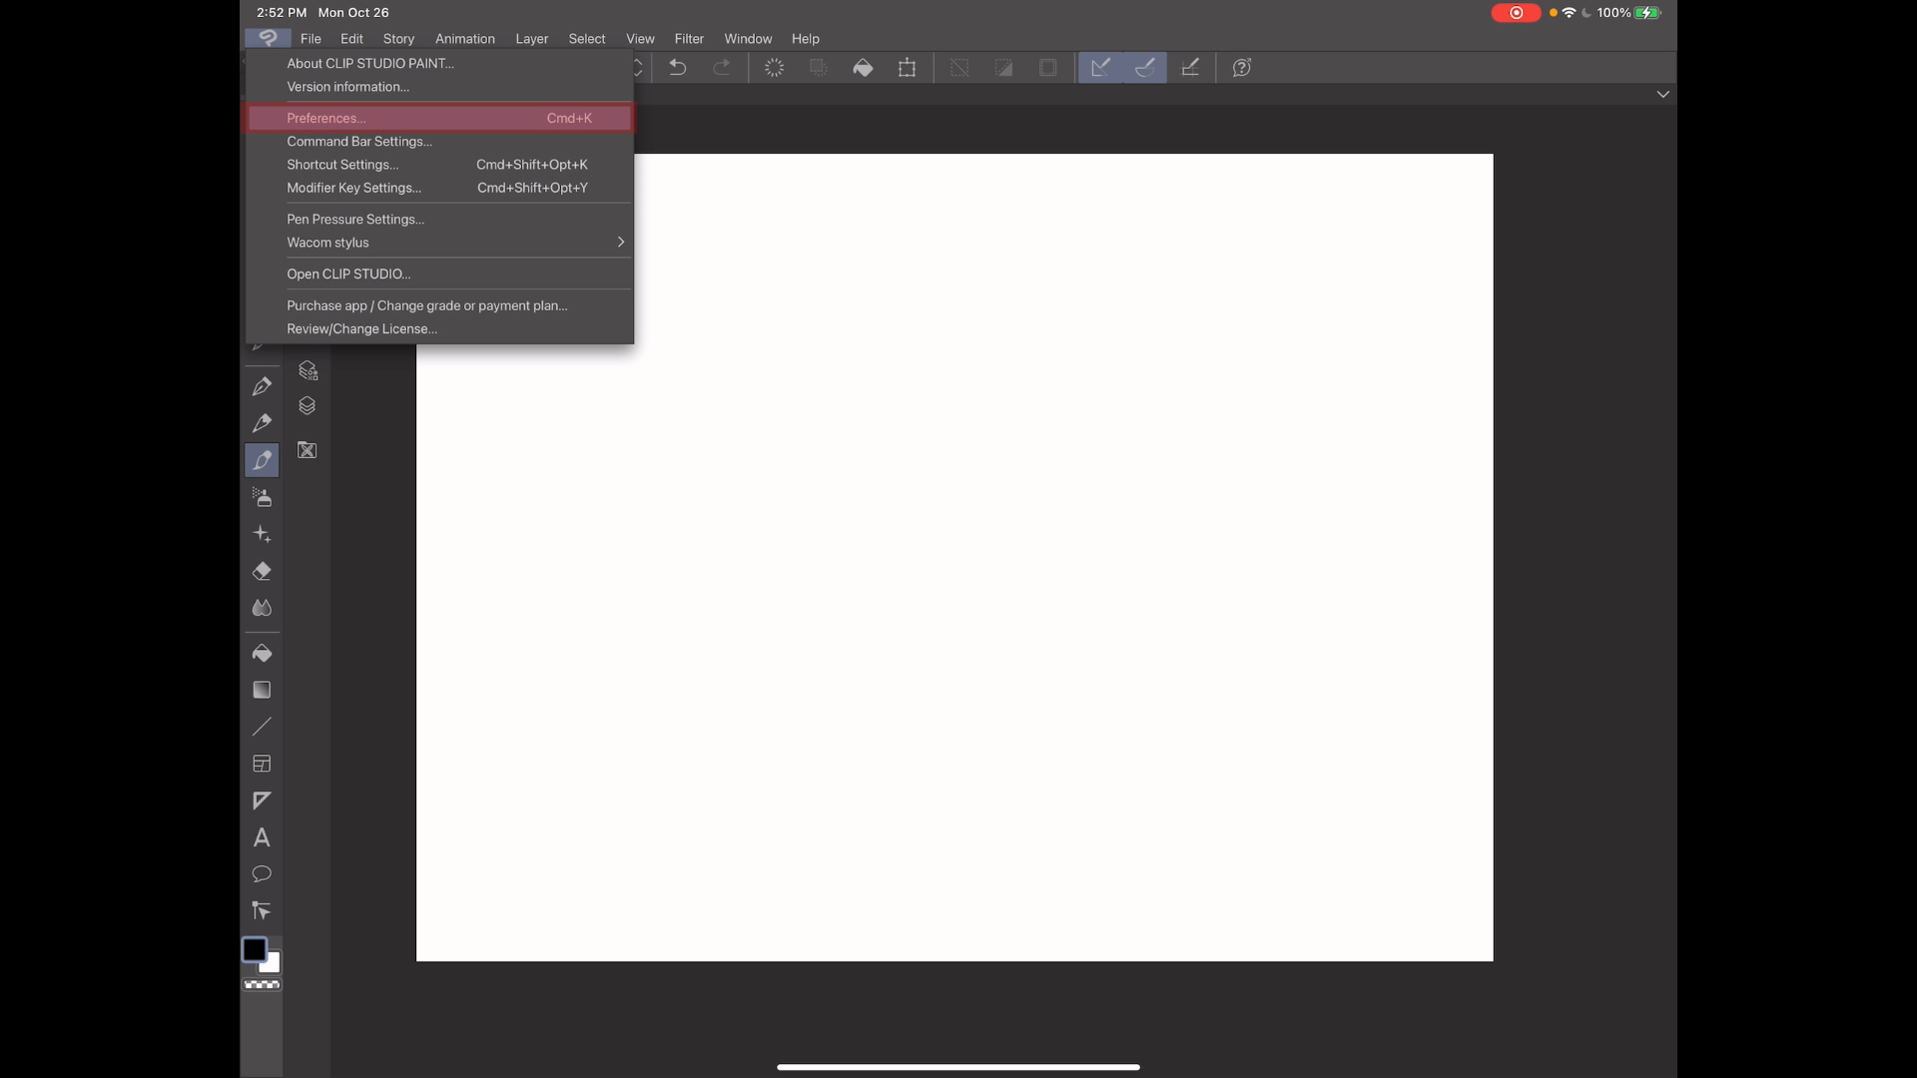Select the Fill bucket tool in sidebar
This screenshot has height=1078, width=1917.
tap(262, 653)
